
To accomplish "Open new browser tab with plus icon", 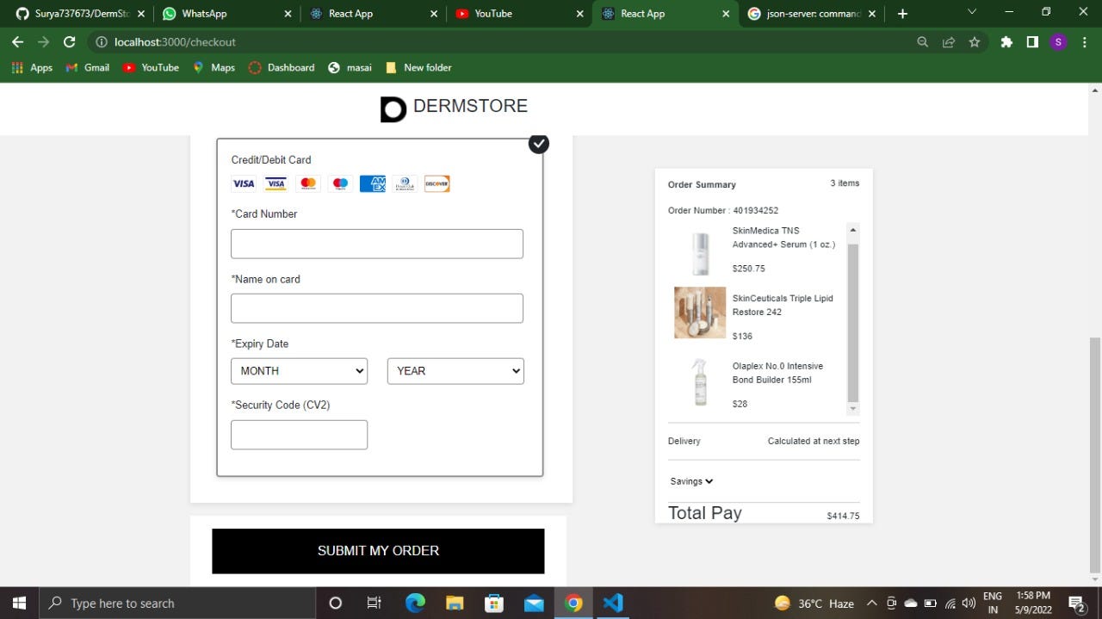I will [x=902, y=14].
